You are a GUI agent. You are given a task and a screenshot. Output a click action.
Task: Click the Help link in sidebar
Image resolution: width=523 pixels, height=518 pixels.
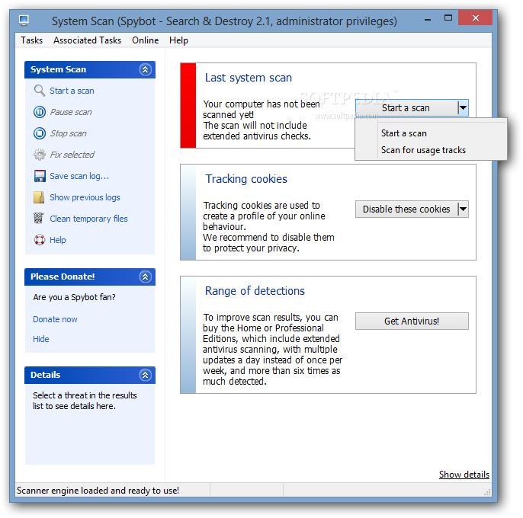[x=58, y=240]
